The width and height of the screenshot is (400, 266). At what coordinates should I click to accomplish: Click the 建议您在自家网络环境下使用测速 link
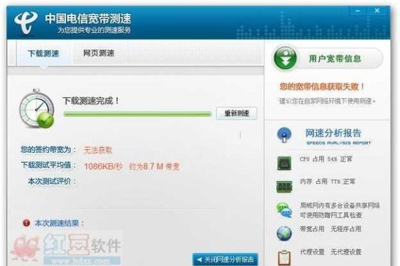pos(327,101)
